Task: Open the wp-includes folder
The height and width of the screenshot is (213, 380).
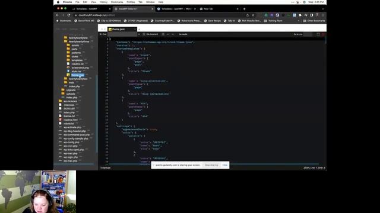Action: coord(70,101)
